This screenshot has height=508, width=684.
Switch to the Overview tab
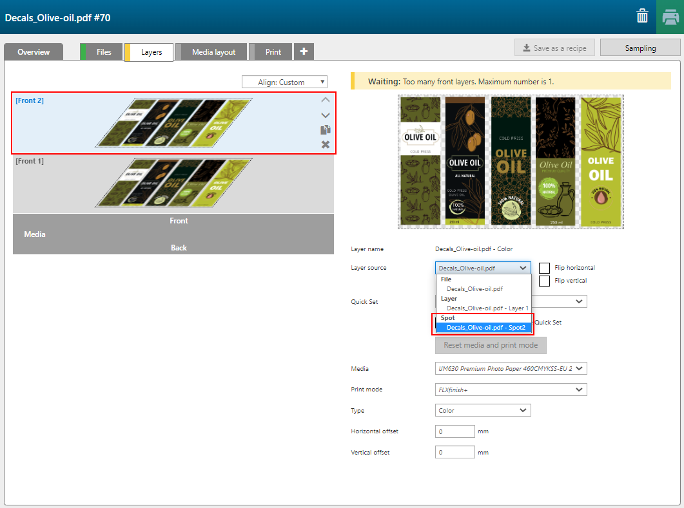(x=34, y=52)
